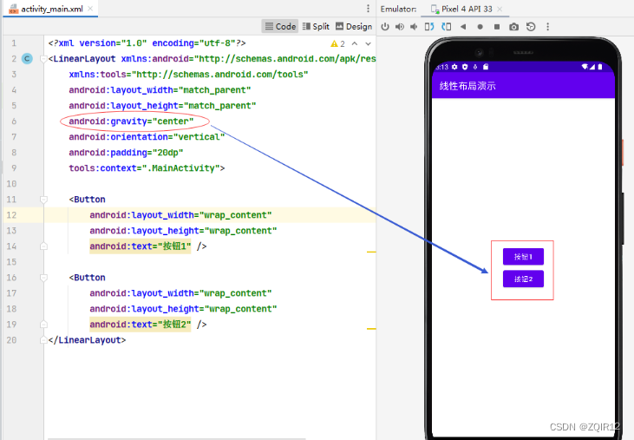Tap 按钮2 button in the emulator
The width and height of the screenshot is (634, 440).
point(523,279)
